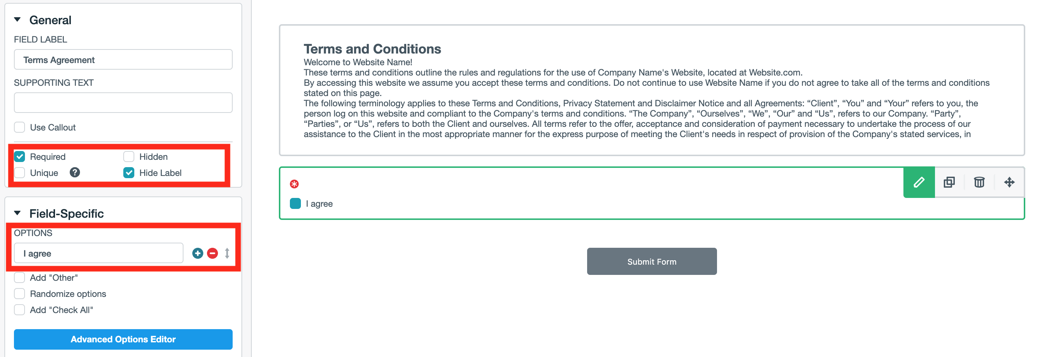The image size is (1048, 357).
Task: Enable the Hidden checkbox
Action: click(129, 157)
